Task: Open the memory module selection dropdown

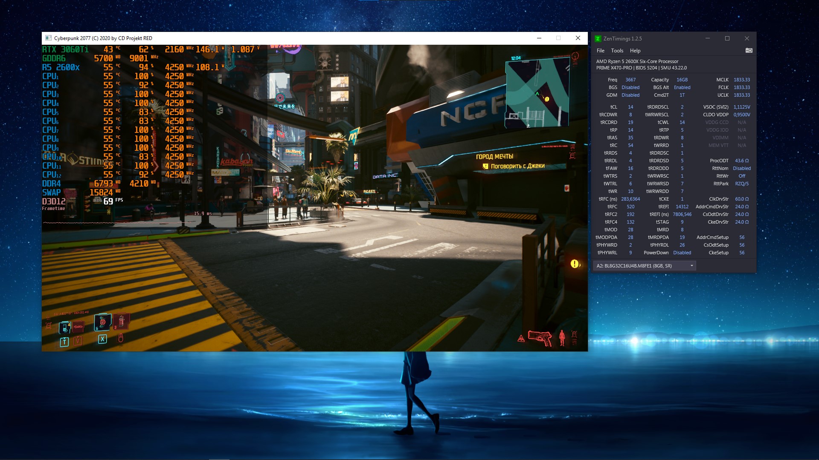Action: [691, 266]
